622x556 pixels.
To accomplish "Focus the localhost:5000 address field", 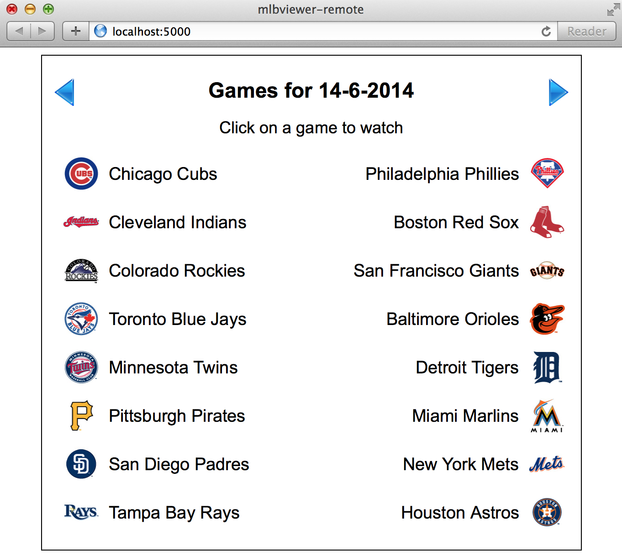I will click(x=323, y=31).
